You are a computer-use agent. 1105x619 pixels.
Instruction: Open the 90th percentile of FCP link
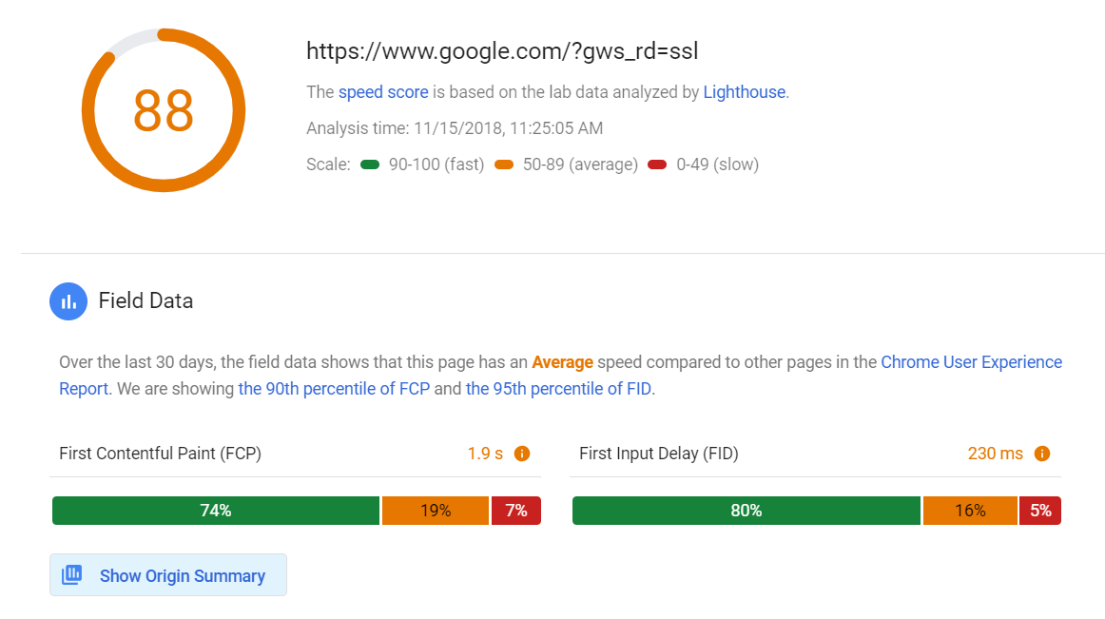pyautogui.click(x=334, y=388)
